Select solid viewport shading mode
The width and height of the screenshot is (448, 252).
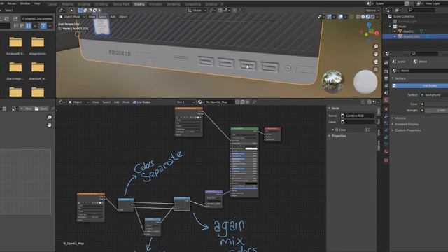click(x=363, y=17)
